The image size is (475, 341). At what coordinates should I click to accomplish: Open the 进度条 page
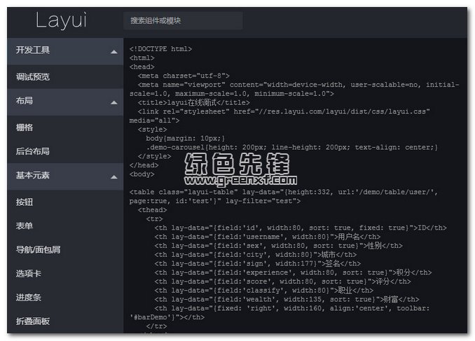pyautogui.click(x=65, y=298)
